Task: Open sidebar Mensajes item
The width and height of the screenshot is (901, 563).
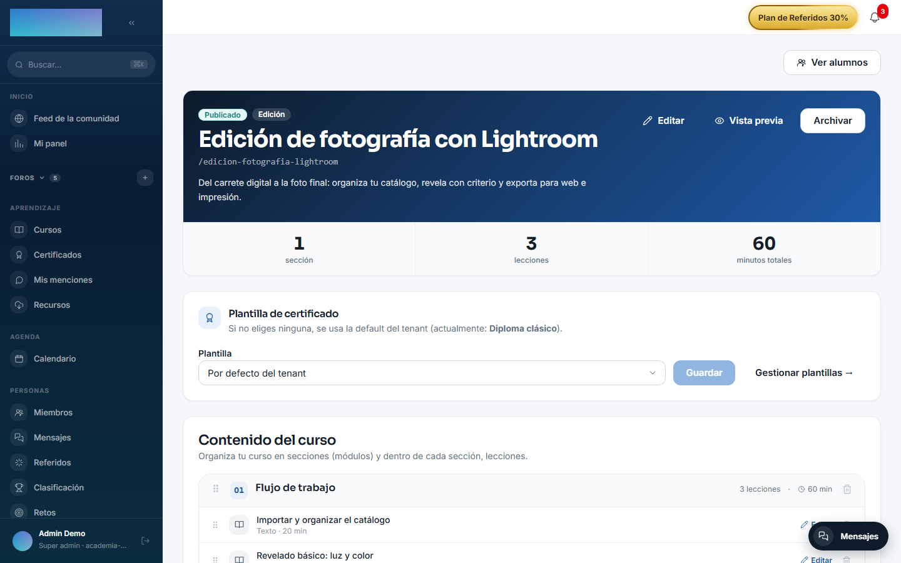Action: tap(81, 437)
